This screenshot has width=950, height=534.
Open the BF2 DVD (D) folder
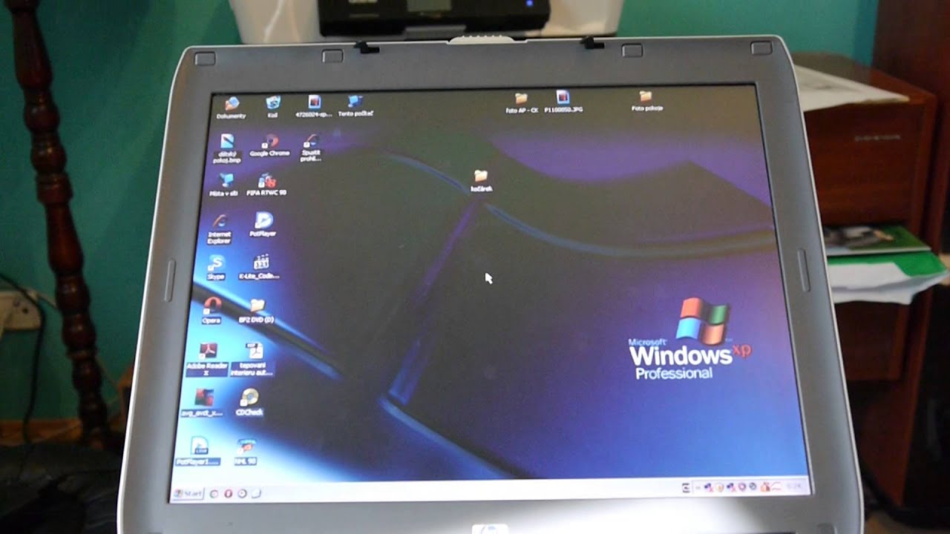tap(256, 310)
